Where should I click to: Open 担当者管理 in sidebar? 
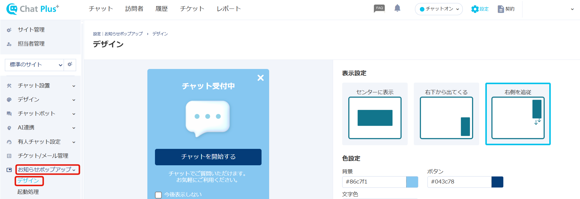click(31, 44)
